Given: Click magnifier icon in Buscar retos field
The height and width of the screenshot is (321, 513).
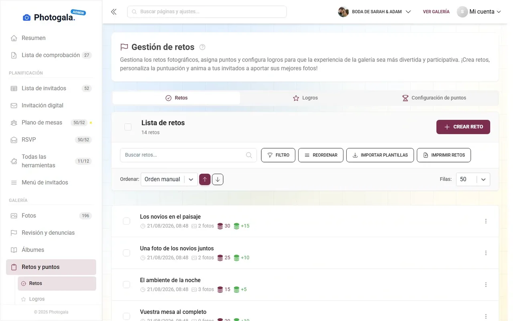Looking at the screenshot, I should (x=249, y=155).
